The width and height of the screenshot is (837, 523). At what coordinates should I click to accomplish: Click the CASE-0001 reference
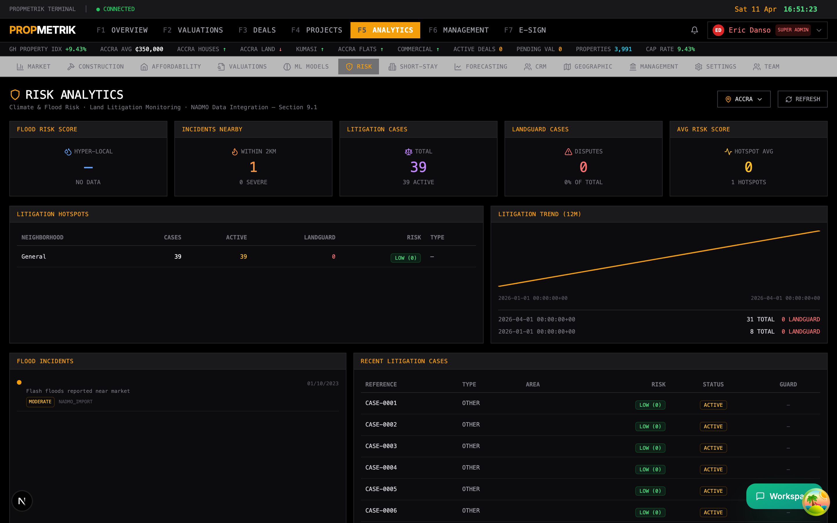tap(381, 403)
